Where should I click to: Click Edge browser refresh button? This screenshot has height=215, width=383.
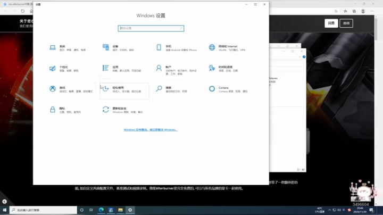(x=23, y=11)
